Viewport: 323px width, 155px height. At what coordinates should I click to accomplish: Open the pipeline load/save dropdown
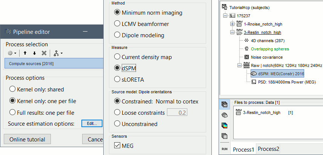(58, 53)
